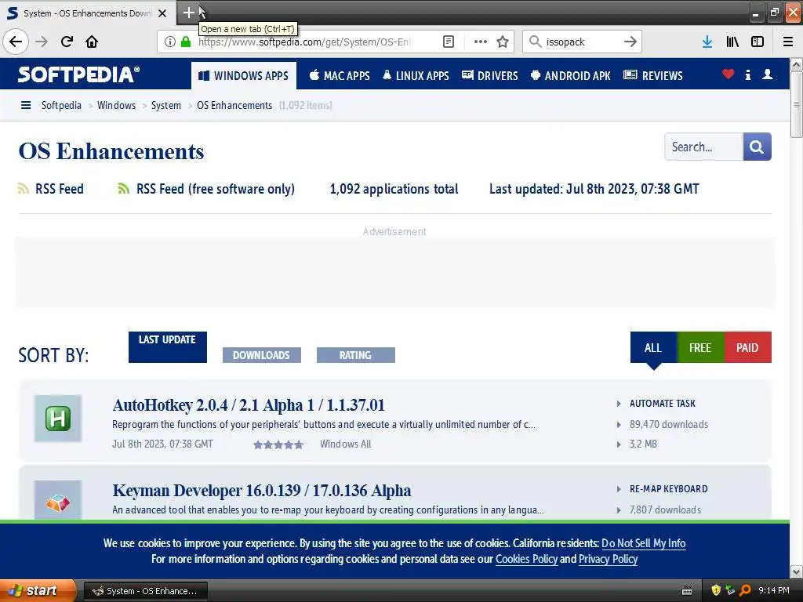The image size is (803, 602).
Task: Open the Drivers section
Action: click(x=490, y=76)
